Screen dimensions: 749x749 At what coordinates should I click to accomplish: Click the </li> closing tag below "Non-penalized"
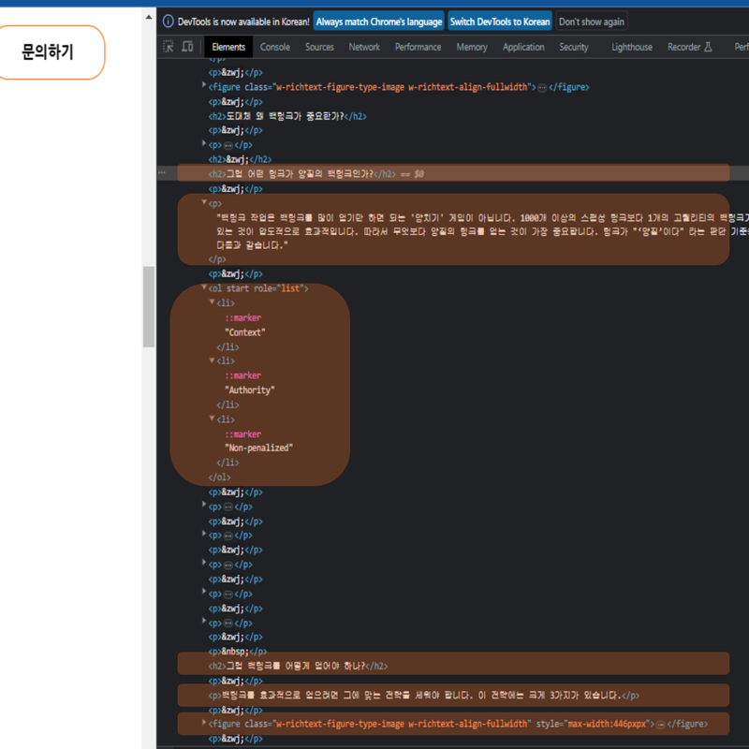coord(228,463)
